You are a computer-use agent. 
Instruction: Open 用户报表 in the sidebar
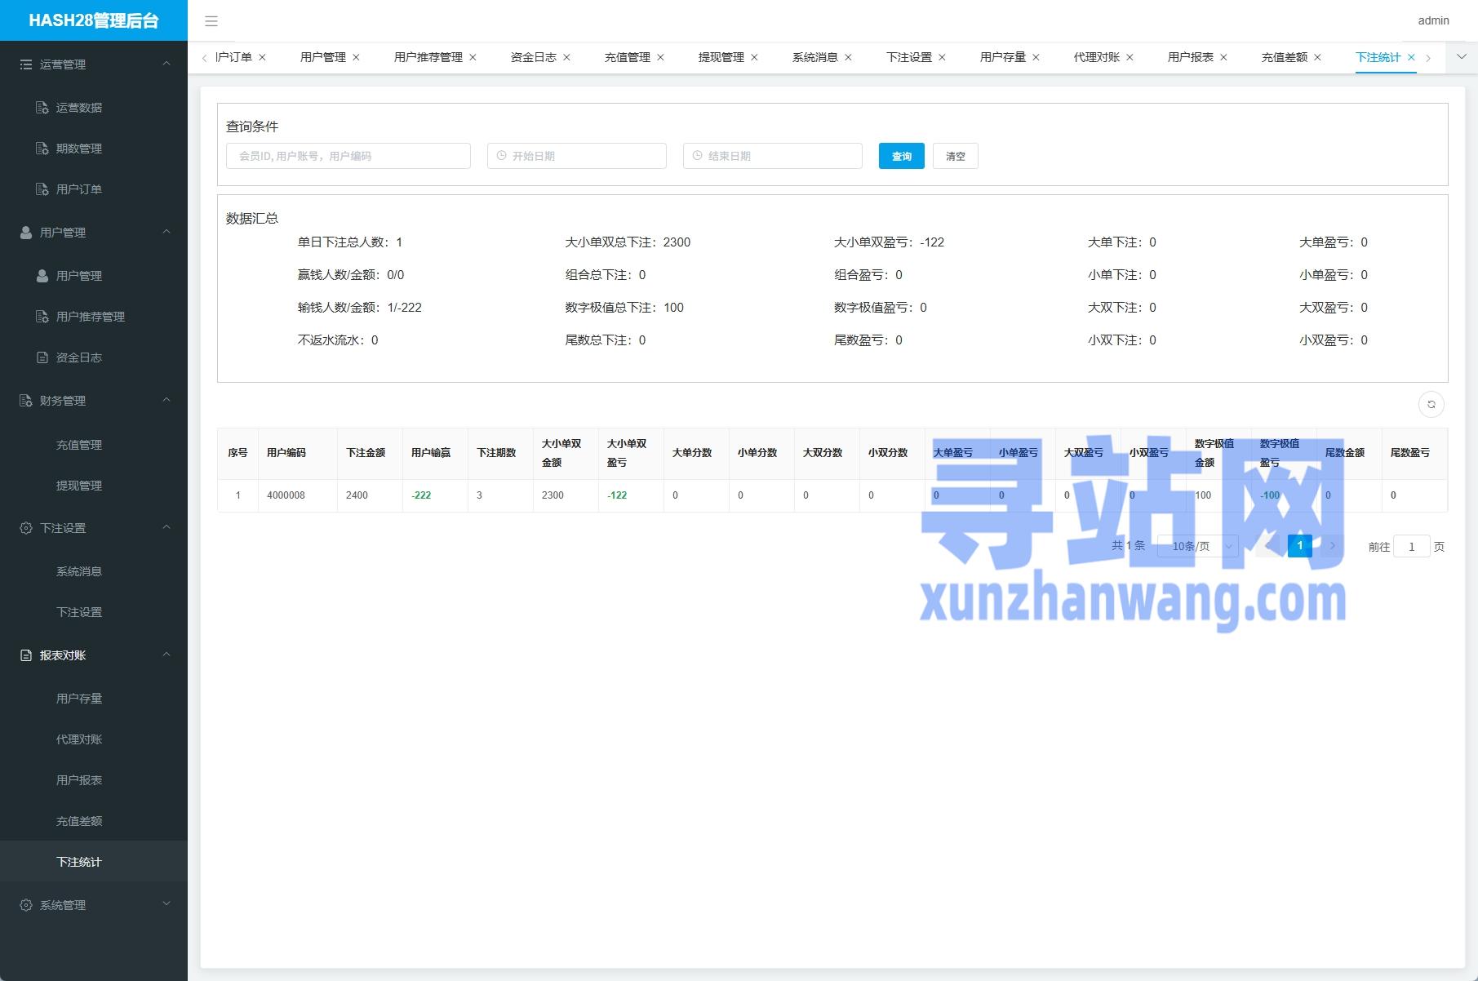[x=94, y=780]
